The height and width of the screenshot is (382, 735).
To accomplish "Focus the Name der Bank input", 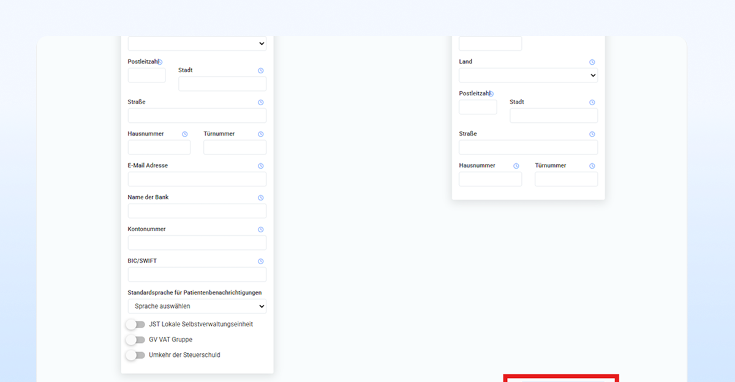I will tap(197, 211).
